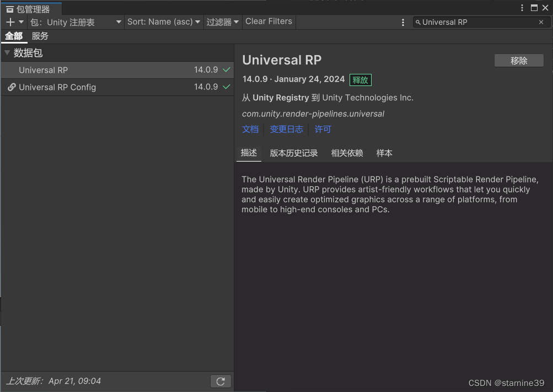553x392 pixels.
Task: Click the 包管理器 window tab
Action: point(31,9)
